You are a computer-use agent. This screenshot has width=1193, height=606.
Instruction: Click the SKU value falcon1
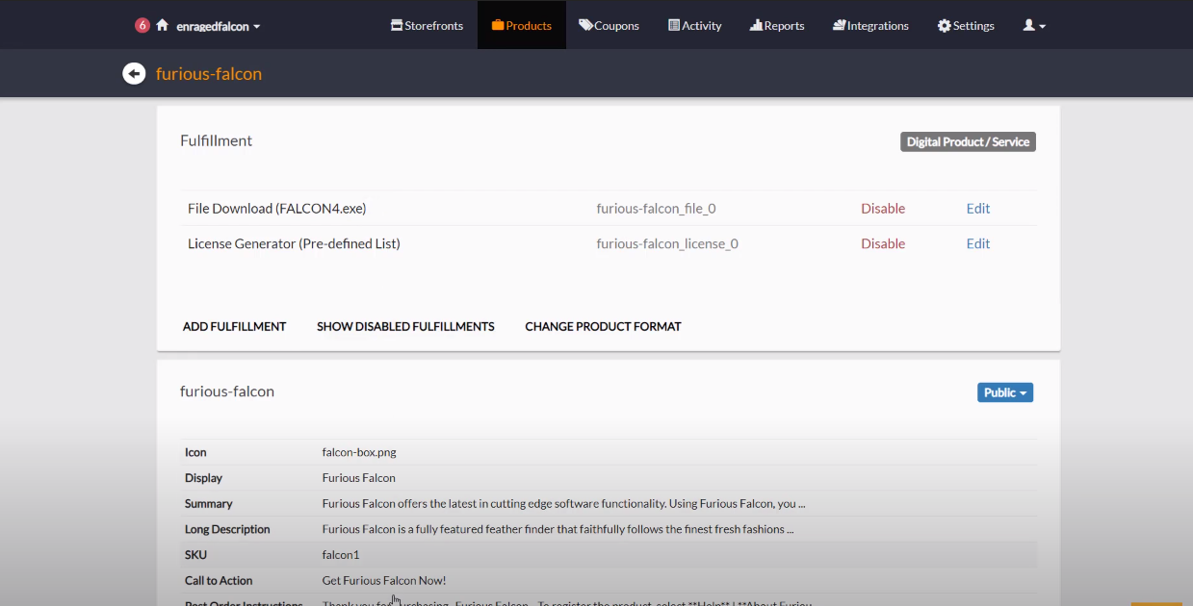tap(341, 555)
